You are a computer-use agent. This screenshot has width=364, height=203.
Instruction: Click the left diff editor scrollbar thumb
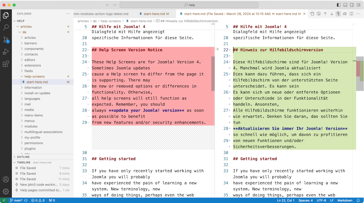213,74
